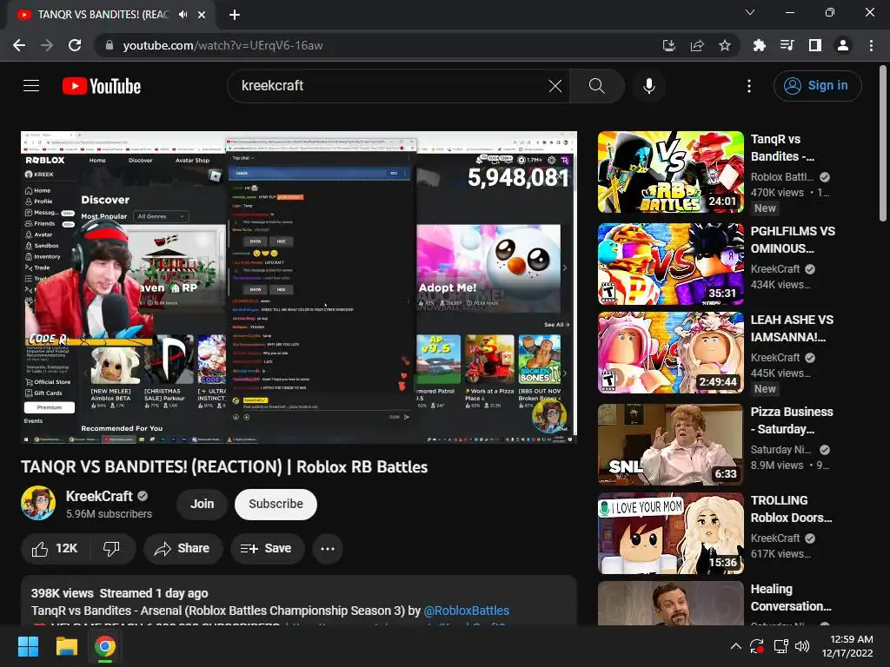
Task: Open taskbar clock and date
Action: point(847,646)
